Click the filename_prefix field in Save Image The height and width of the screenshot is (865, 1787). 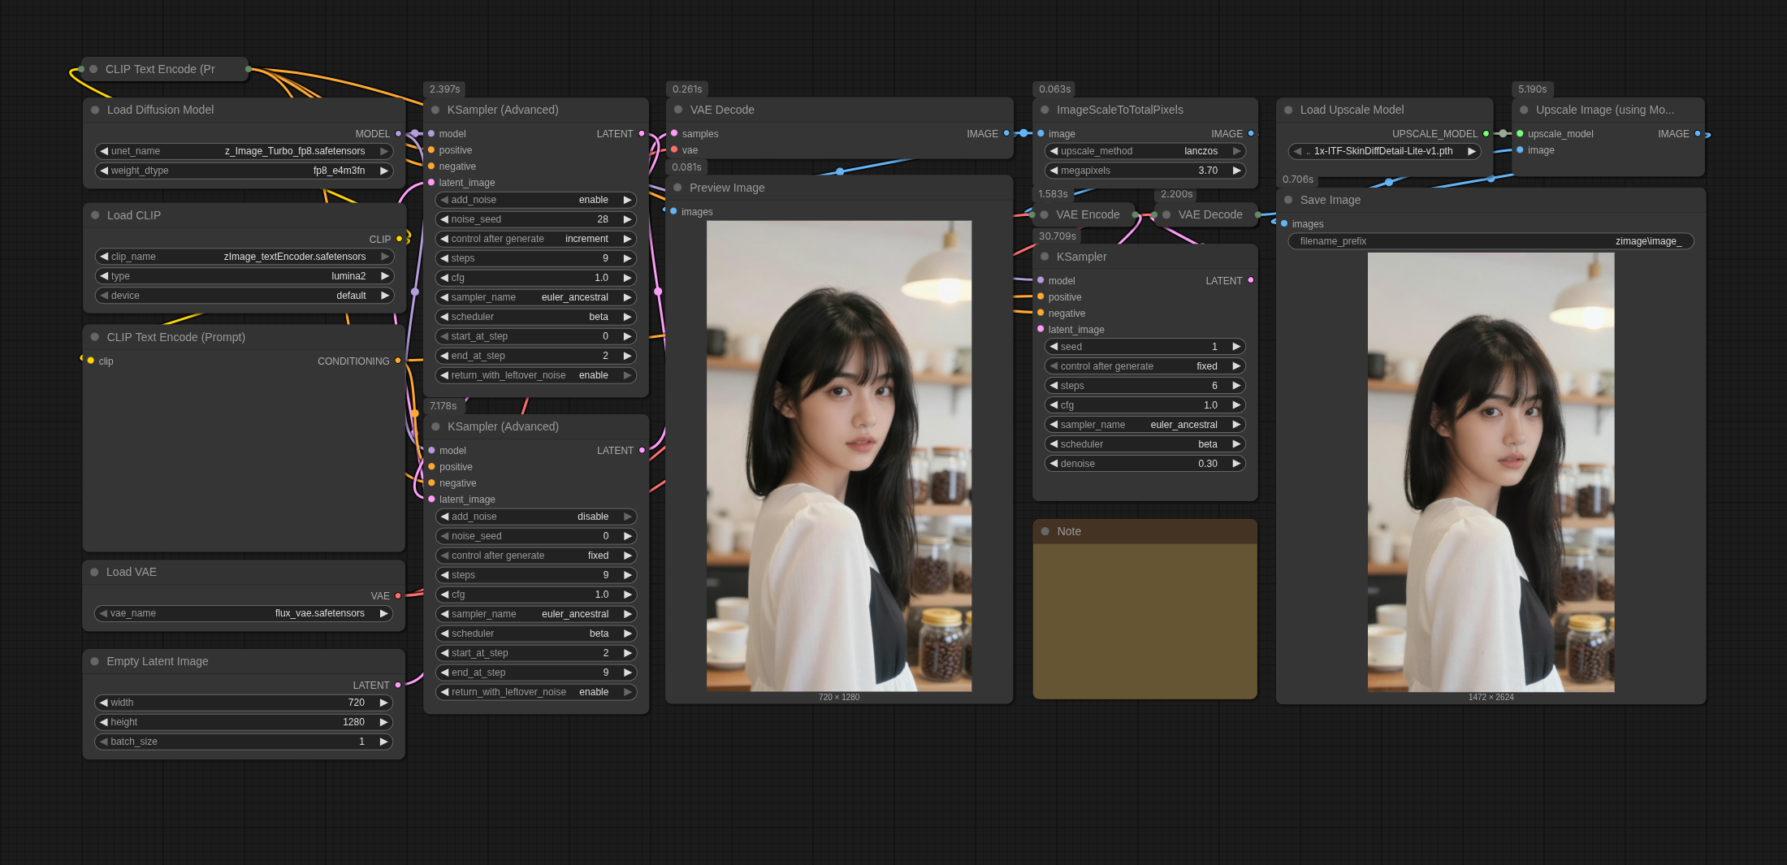(1490, 242)
